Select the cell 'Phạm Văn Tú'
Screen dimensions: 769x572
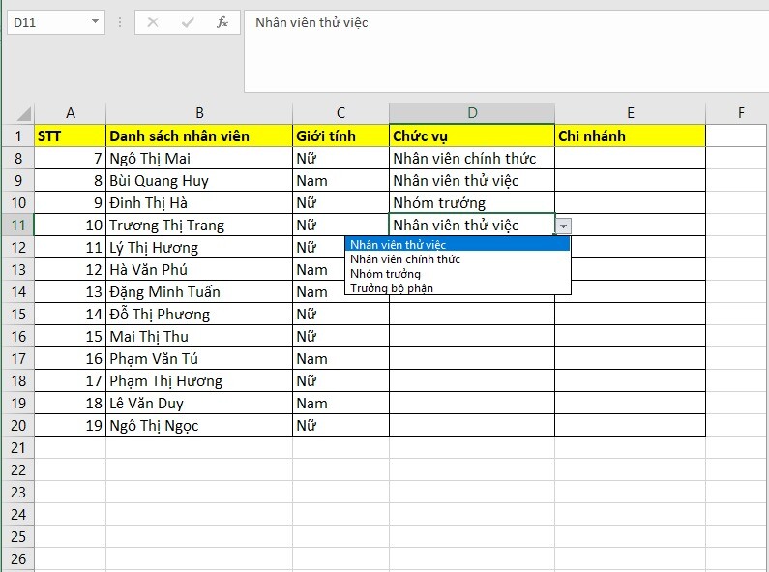pos(199,359)
